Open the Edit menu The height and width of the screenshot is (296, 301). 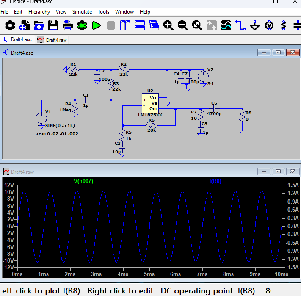point(18,12)
